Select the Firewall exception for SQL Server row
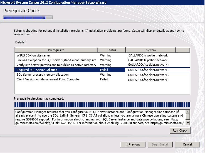Image resolution: width=205 pixels, height=153 pixels. [102, 60]
